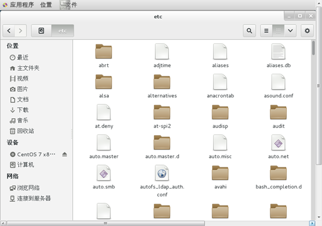
Task: Click the 'abrt' folder name label
Action: [104, 66]
